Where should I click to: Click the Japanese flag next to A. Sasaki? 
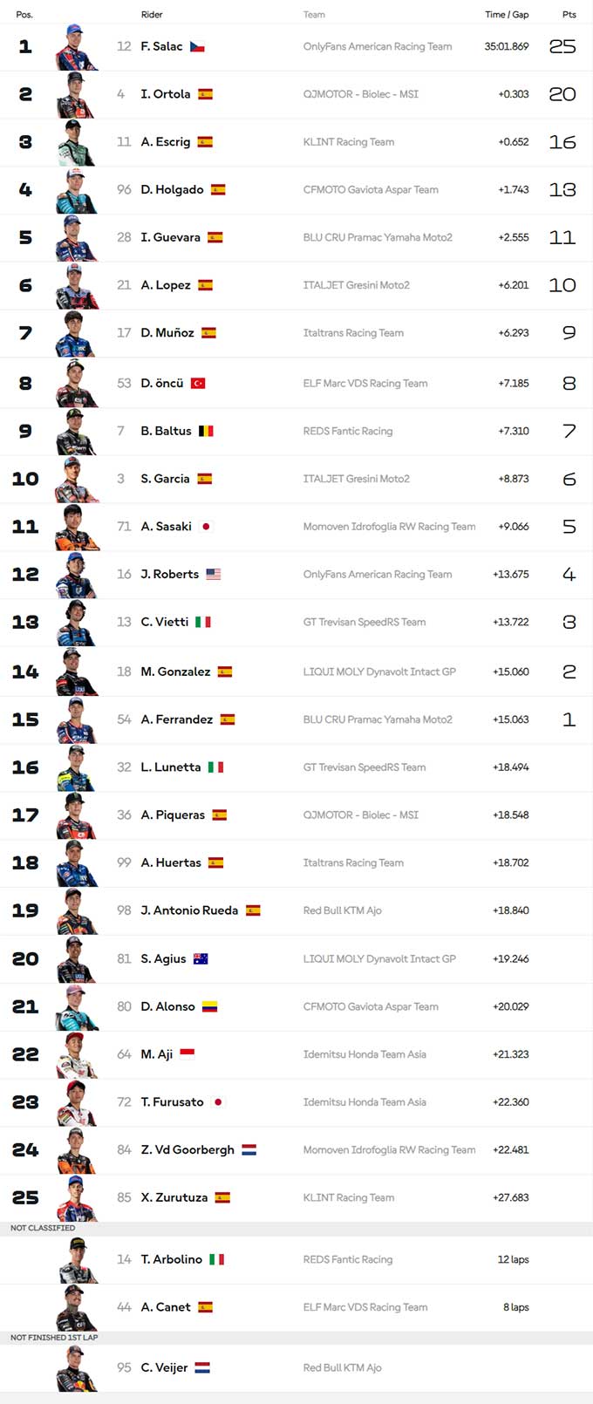pos(206,527)
